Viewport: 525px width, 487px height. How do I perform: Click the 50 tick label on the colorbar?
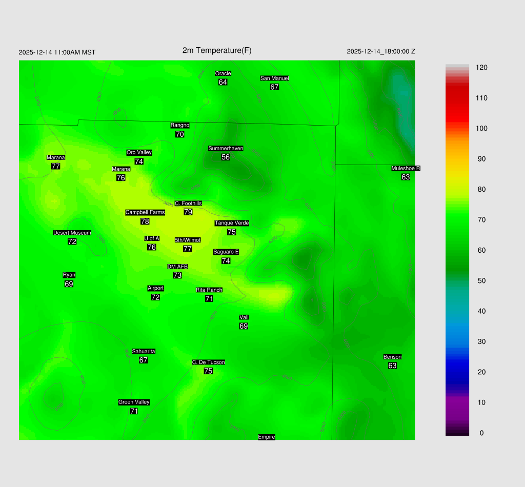(481, 281)
